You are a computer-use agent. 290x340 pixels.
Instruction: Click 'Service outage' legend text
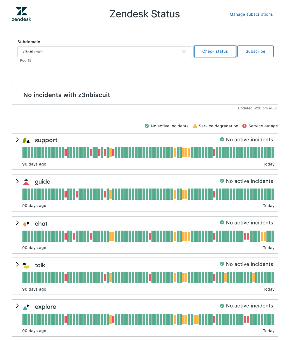[263, 126]
